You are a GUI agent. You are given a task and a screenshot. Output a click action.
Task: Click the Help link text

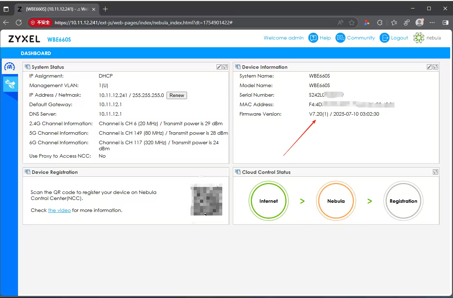pyautogui.click(x=325, y=38)
